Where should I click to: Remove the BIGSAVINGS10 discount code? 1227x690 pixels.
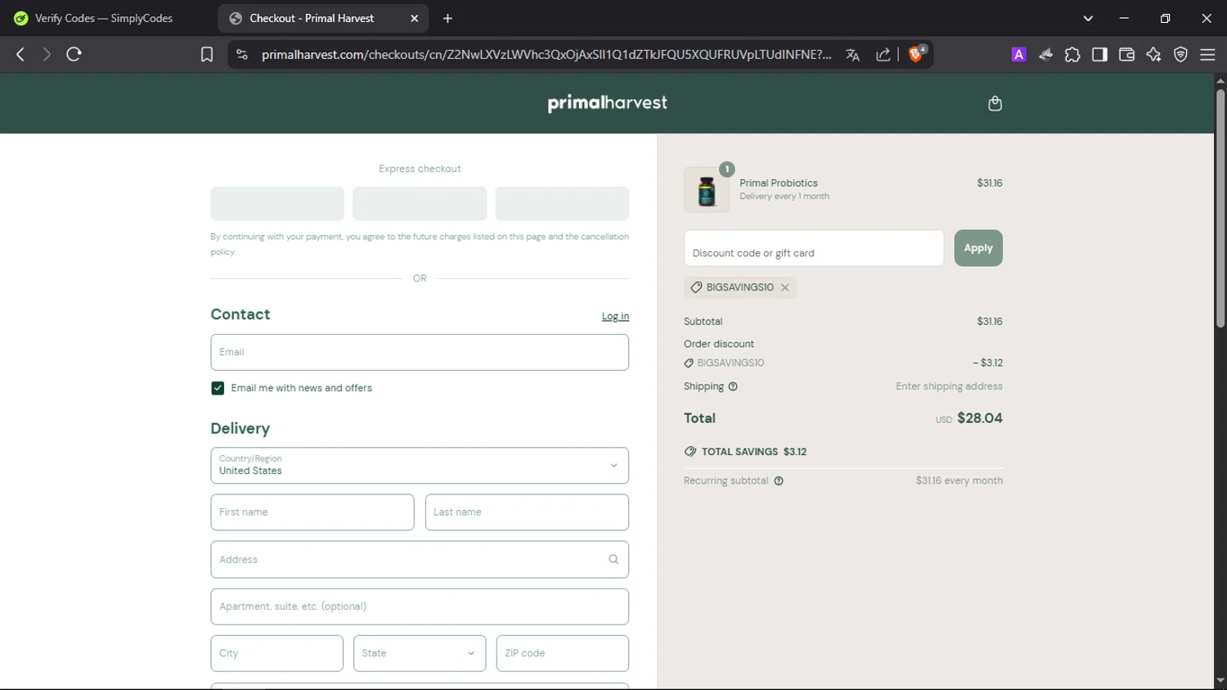click(x=784, y=287)
